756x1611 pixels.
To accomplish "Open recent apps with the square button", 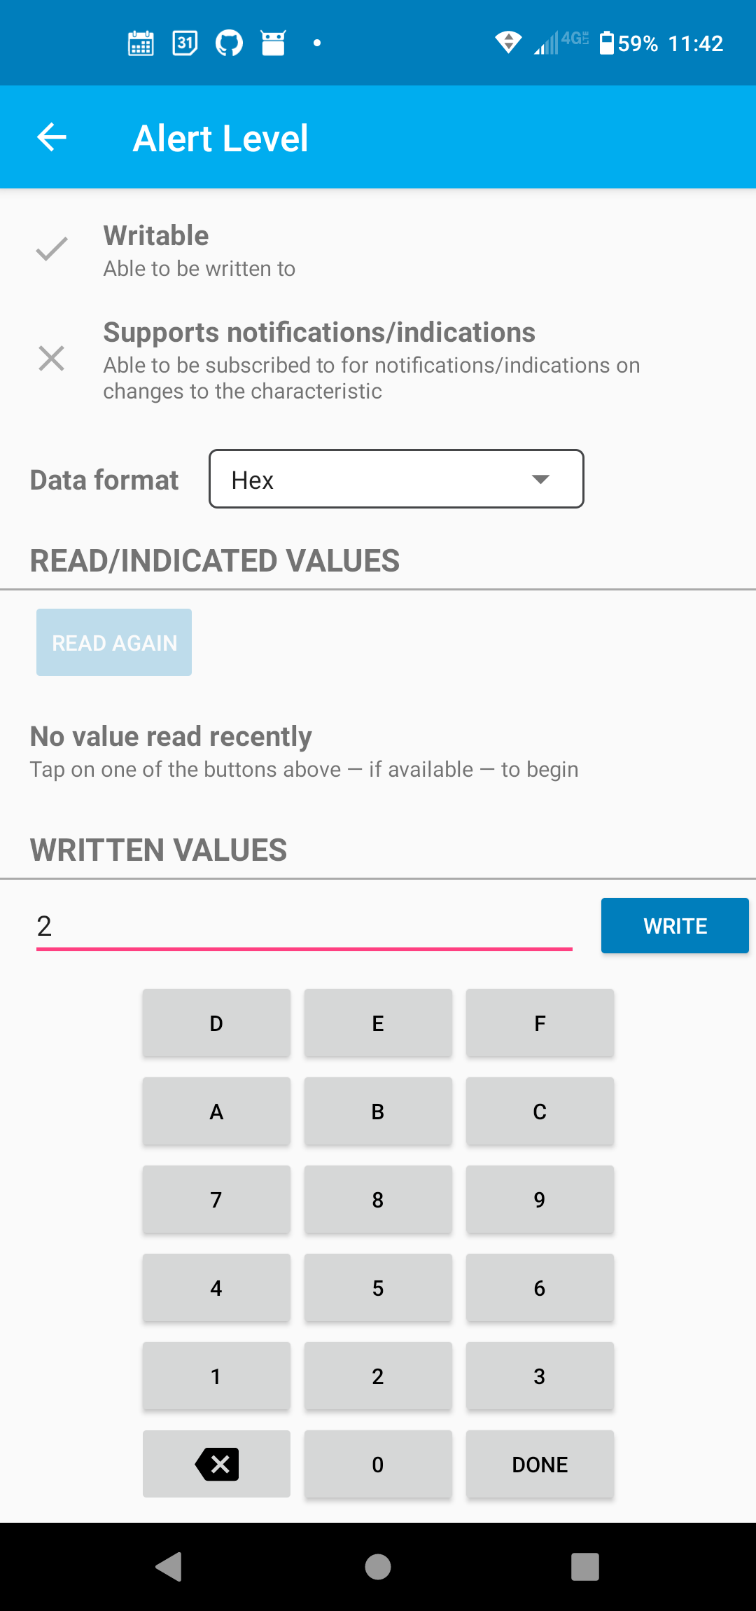I will (585, 1567).
